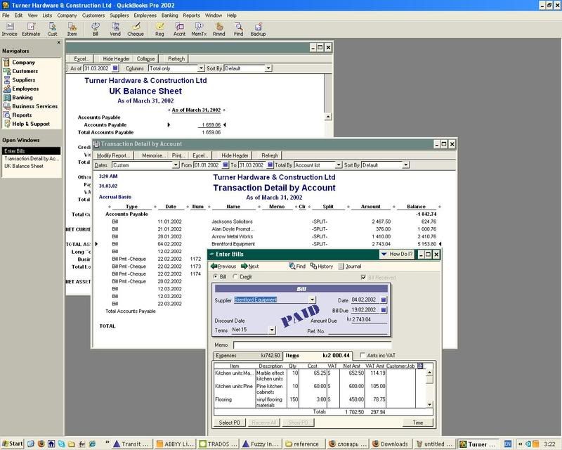Switch to Downloads taskbar item

(x=391, y=444)
